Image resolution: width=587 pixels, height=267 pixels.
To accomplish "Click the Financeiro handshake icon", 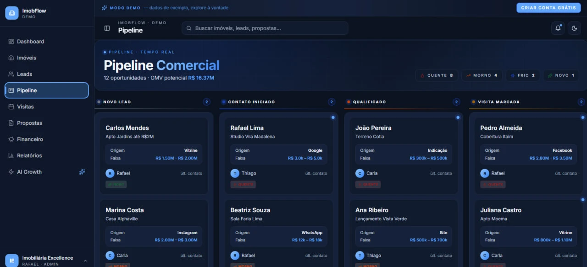I will click(11, 139).
